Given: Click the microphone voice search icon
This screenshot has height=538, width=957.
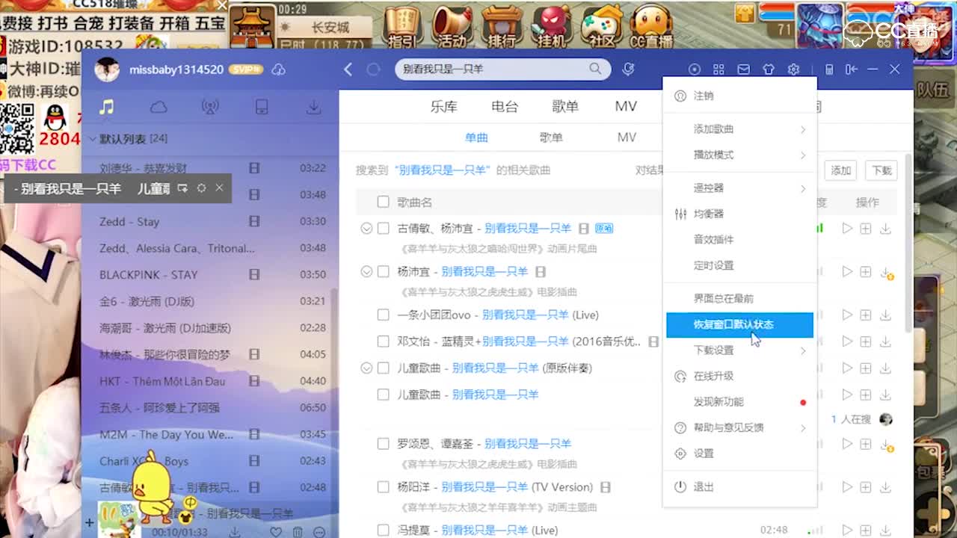Looking at the screenshot, I should pyautogui.click(x=628, y=69).
